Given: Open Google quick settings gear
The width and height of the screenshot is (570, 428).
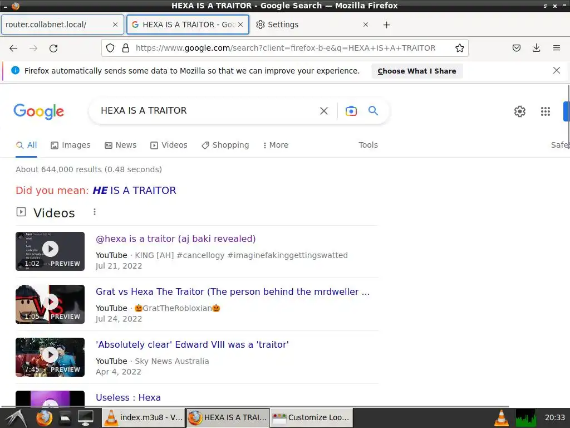Looking at the screenshot, I should coord(520,111).
